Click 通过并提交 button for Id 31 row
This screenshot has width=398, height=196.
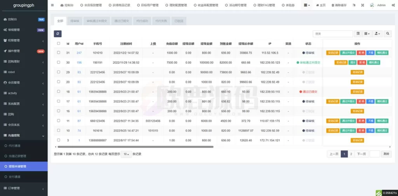click(x=348, y=53)
